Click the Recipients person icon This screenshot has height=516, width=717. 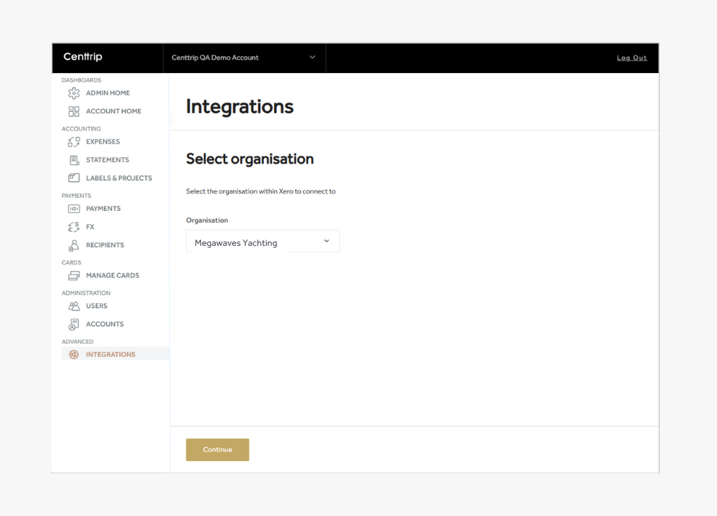[x=74, y=245]
